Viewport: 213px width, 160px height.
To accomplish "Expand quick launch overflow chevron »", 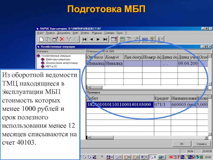I will point(102,157).
